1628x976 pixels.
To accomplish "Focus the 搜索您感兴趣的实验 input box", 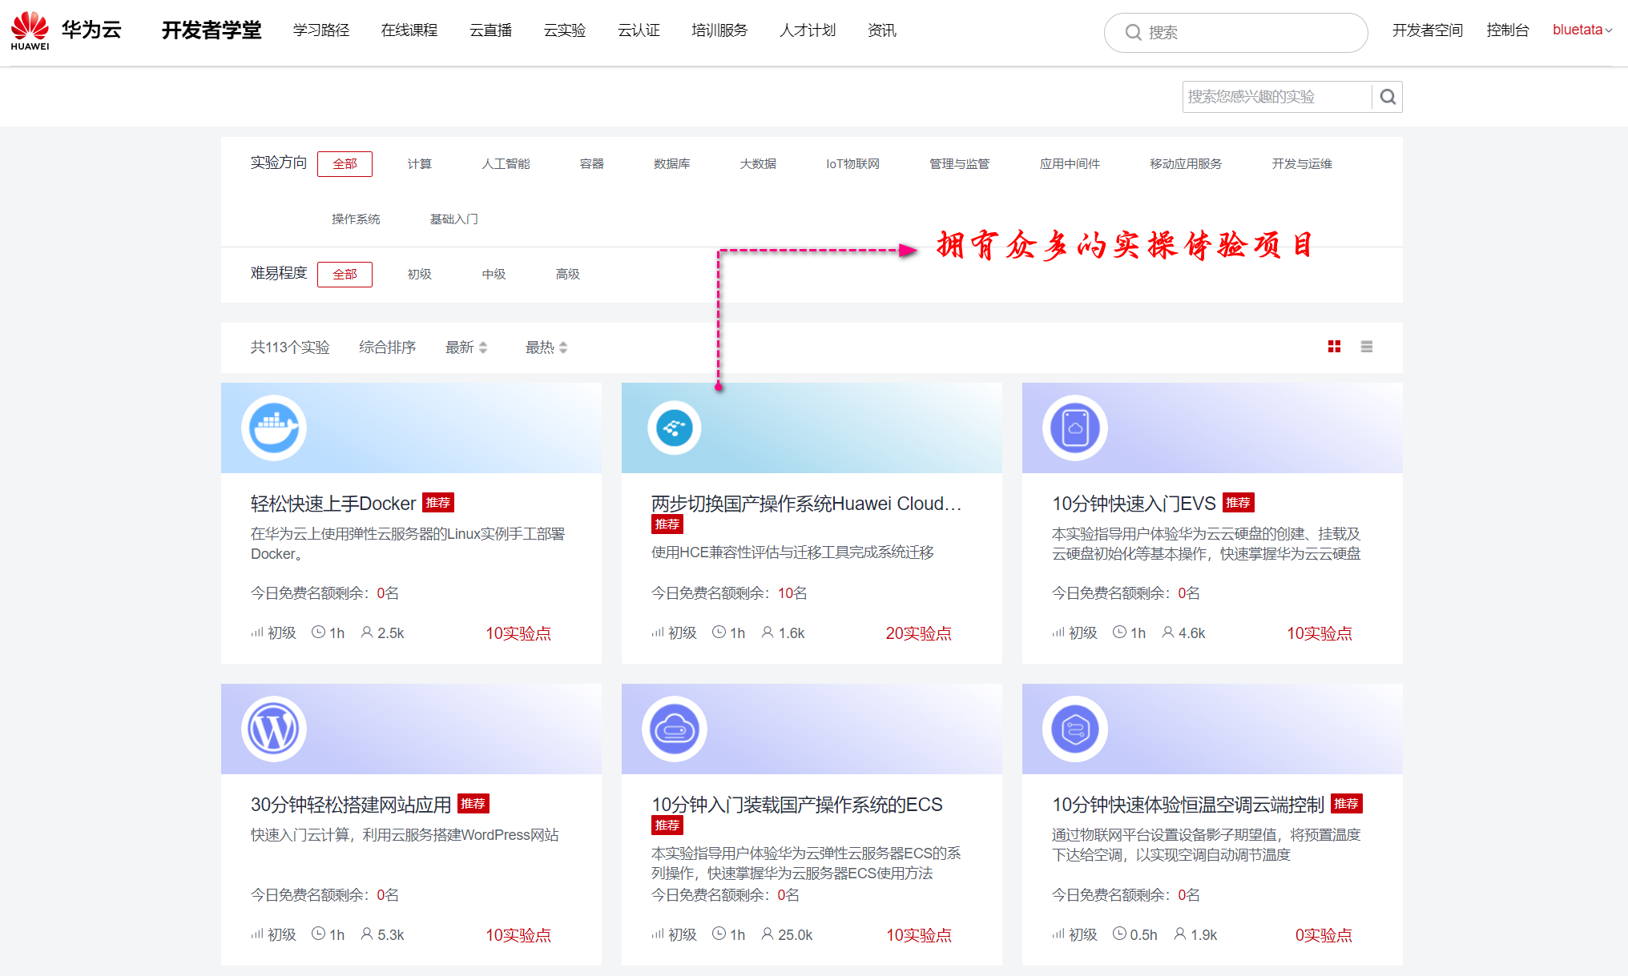I will pyautogui.click(x=1276, y=97).
